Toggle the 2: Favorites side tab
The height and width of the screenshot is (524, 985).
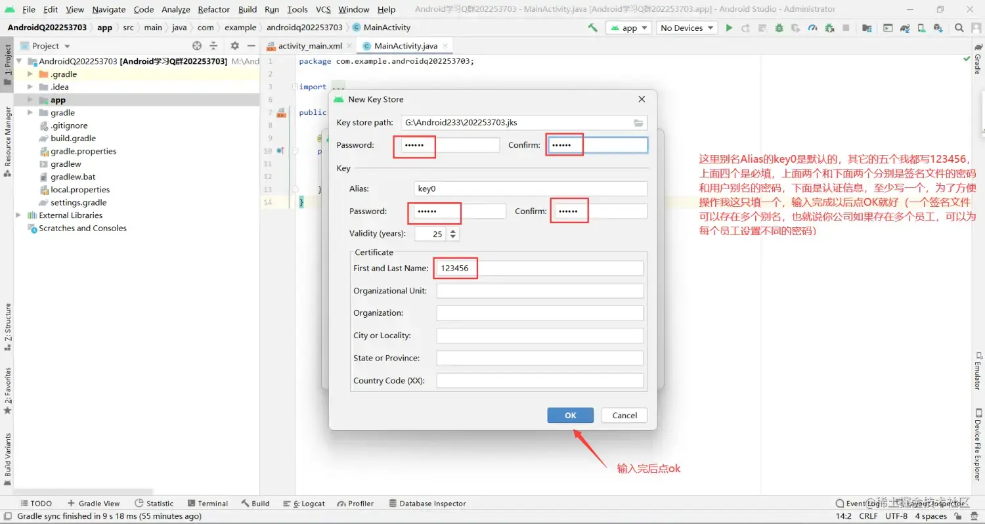[x=8, y=390]
